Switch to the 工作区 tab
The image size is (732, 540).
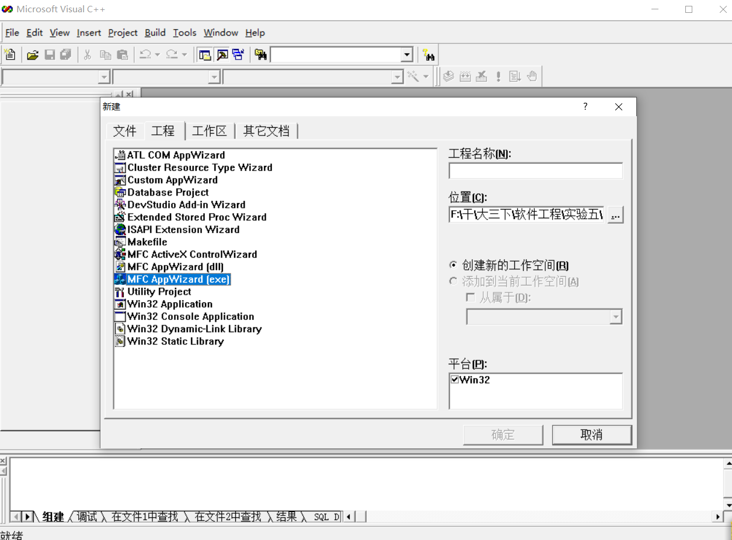pos(209,131)
